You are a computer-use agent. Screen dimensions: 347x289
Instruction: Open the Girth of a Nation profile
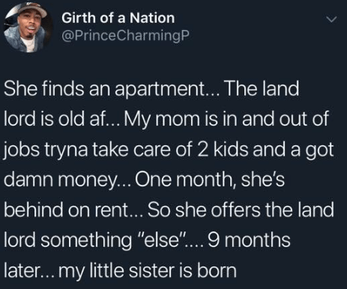click(x=118, y=18)
